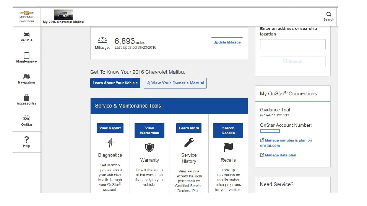Click the Diagnostics pulse icon
This screenshot has height=206, width=367.
(x=110, y=142)
